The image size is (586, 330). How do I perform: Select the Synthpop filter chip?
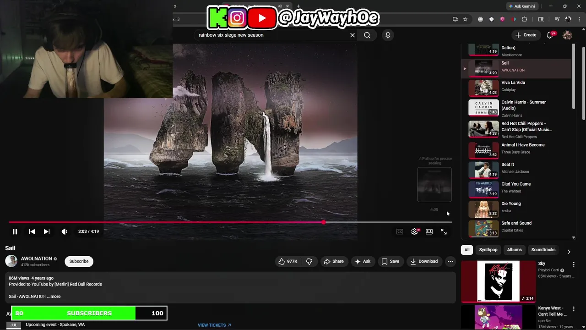pos(488,250)
